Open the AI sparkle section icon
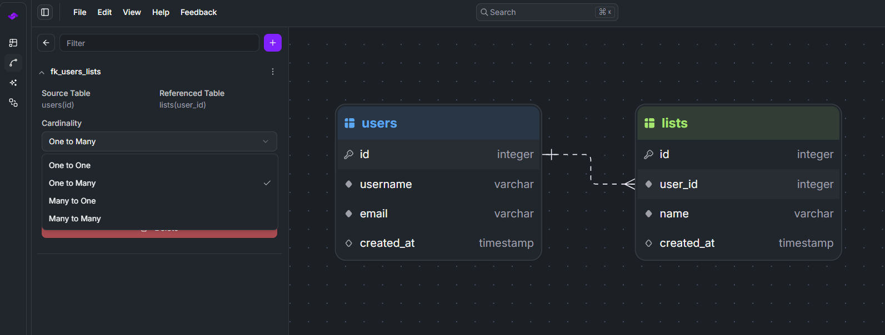This screenshot has width=885, height=335. pyautogui.click(x=13, y=83)
